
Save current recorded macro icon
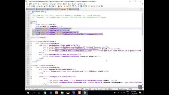tap(102, 6)
